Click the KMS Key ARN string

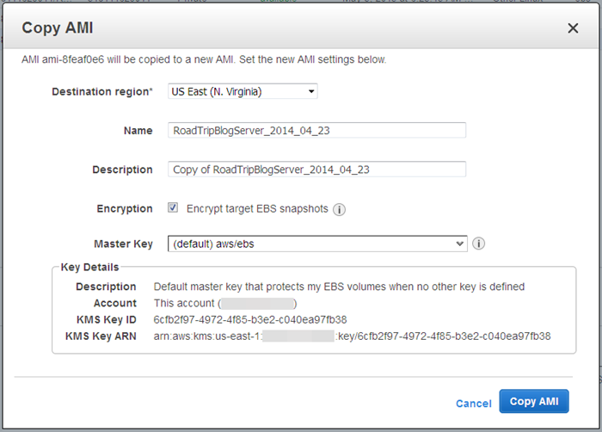[352, 336]
